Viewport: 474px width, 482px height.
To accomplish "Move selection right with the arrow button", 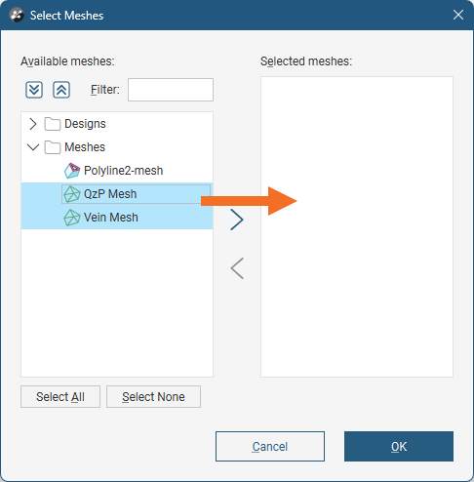I will (237, 220).
